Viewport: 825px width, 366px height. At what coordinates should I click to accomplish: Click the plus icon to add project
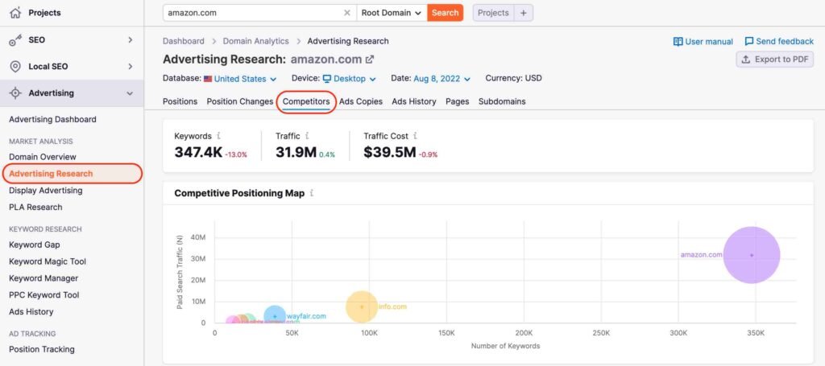pos(523,13)
